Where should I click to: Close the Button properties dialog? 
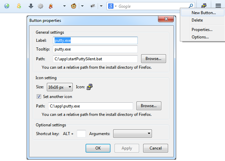pyautogui.click(x=166, y=19)
